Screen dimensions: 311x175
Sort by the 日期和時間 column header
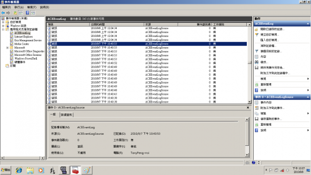point(117,25)
